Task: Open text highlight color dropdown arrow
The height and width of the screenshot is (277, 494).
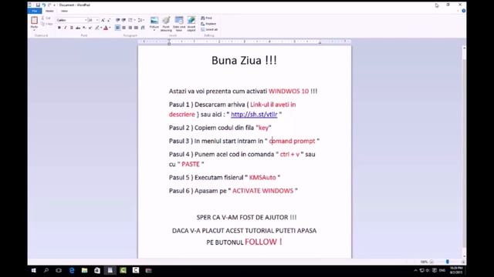Action: (x=101, y=28)
